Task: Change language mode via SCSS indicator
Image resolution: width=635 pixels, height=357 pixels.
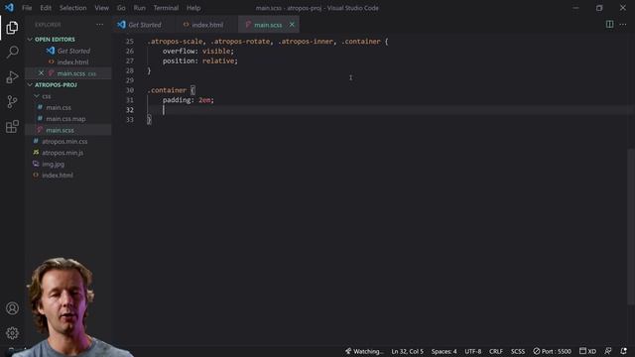Action: (518, 351)
